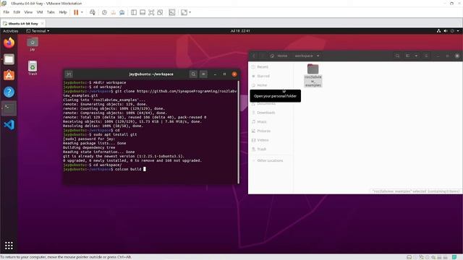Open the VMware View menu
This screenshot has width=463, height=260.
pyautogui.click(x=28, y=12)
